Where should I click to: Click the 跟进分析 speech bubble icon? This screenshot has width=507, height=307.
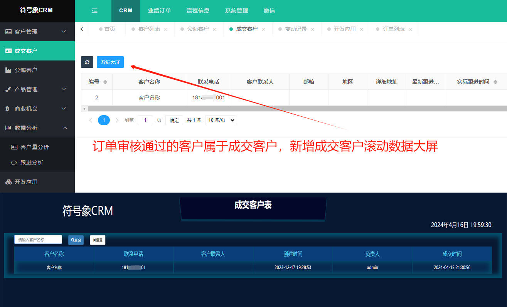(x=14, y=163)
